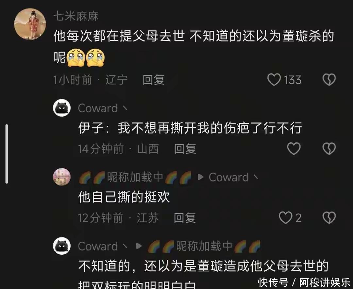Open Coward's black cat avatar in first reply
353x289 pixels.
62,108
